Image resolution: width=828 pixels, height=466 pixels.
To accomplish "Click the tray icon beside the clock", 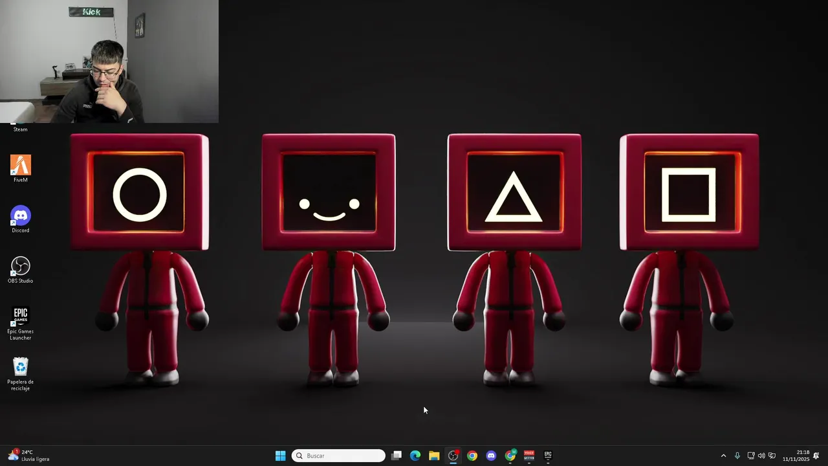I will pos(772,456).
